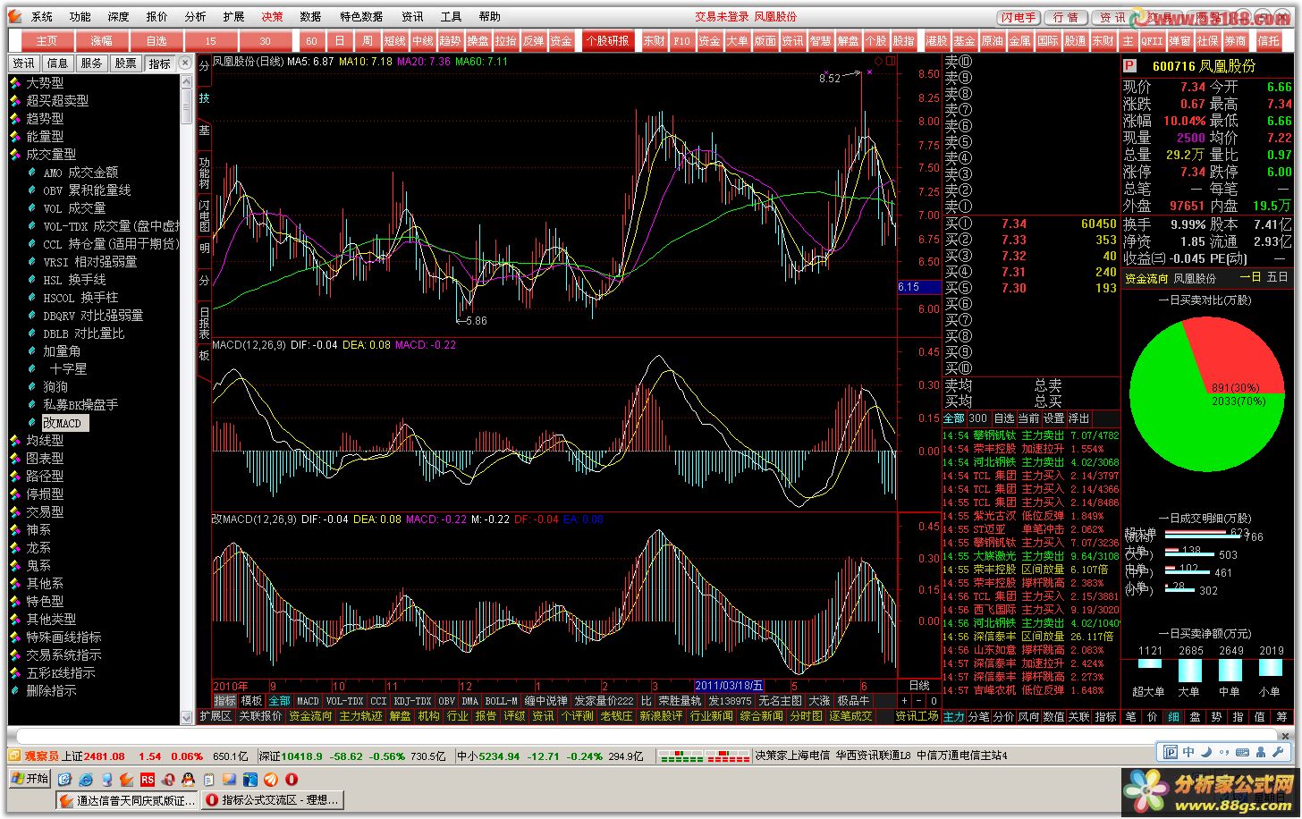Switch indicator to BOLL-M tab
Viewport: 1302px width, 819px height.
point(501,702)
